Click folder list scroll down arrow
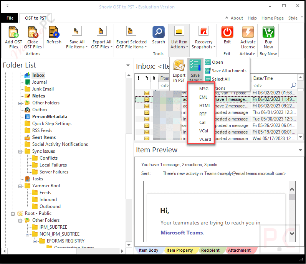This screenshot has width=306, height=264. (129, 245)
